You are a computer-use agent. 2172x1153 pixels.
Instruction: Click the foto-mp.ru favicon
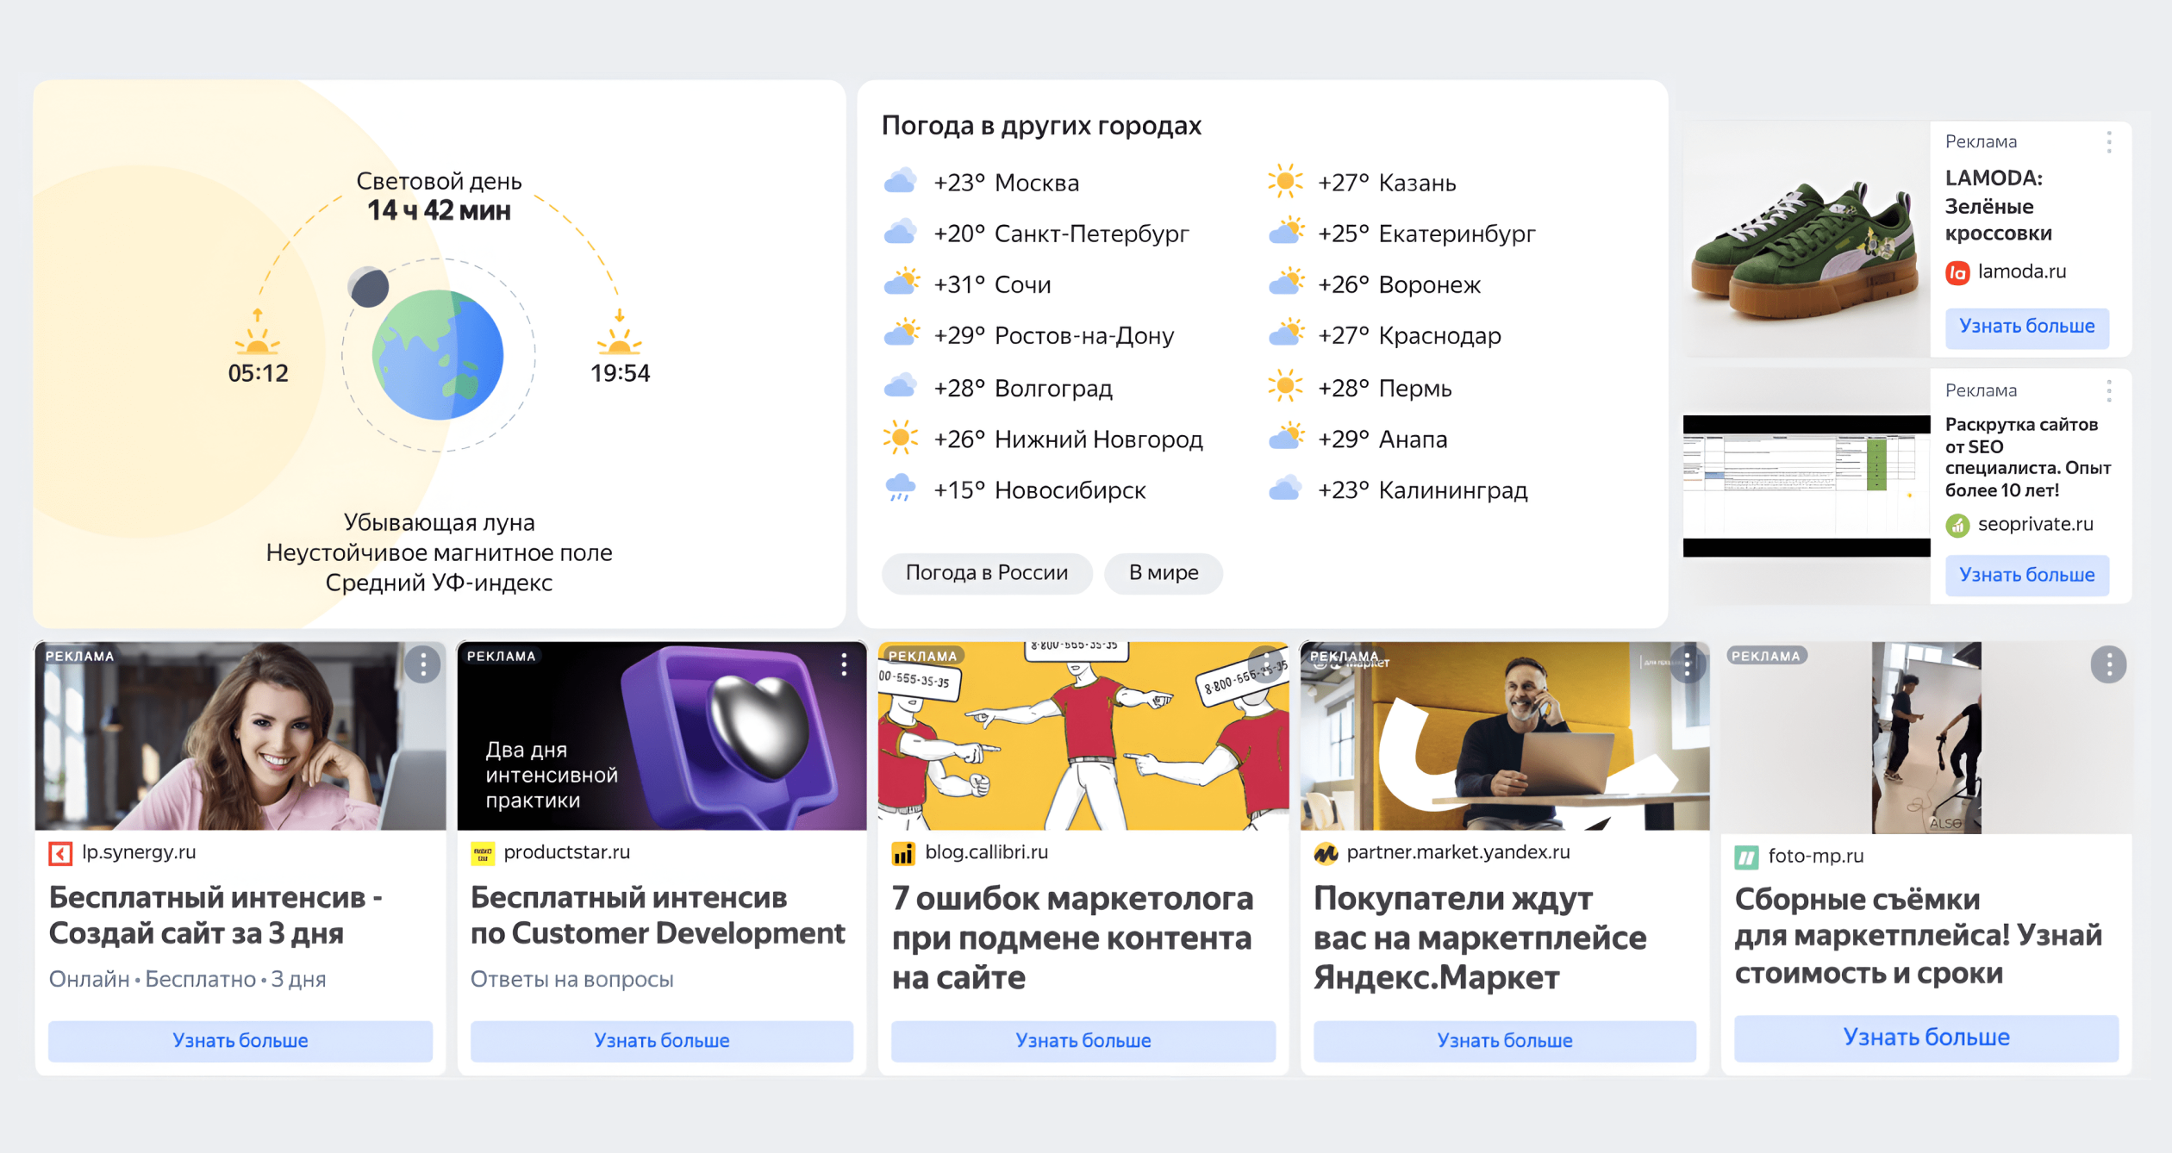pyautogui.click(x=1746, y=857)
